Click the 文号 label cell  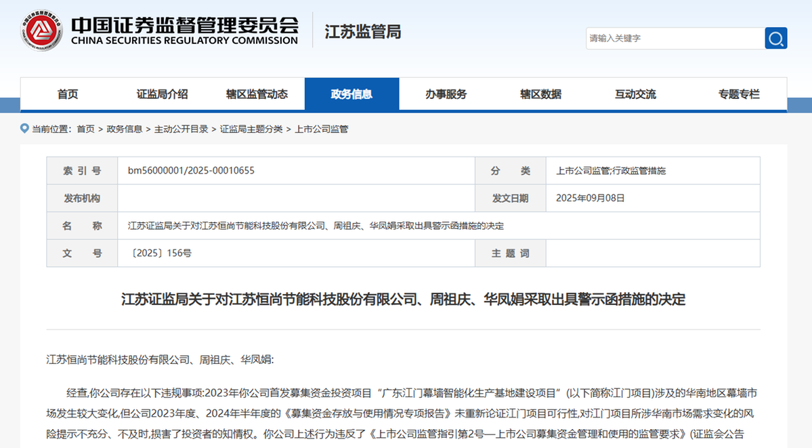coord(83,253)
